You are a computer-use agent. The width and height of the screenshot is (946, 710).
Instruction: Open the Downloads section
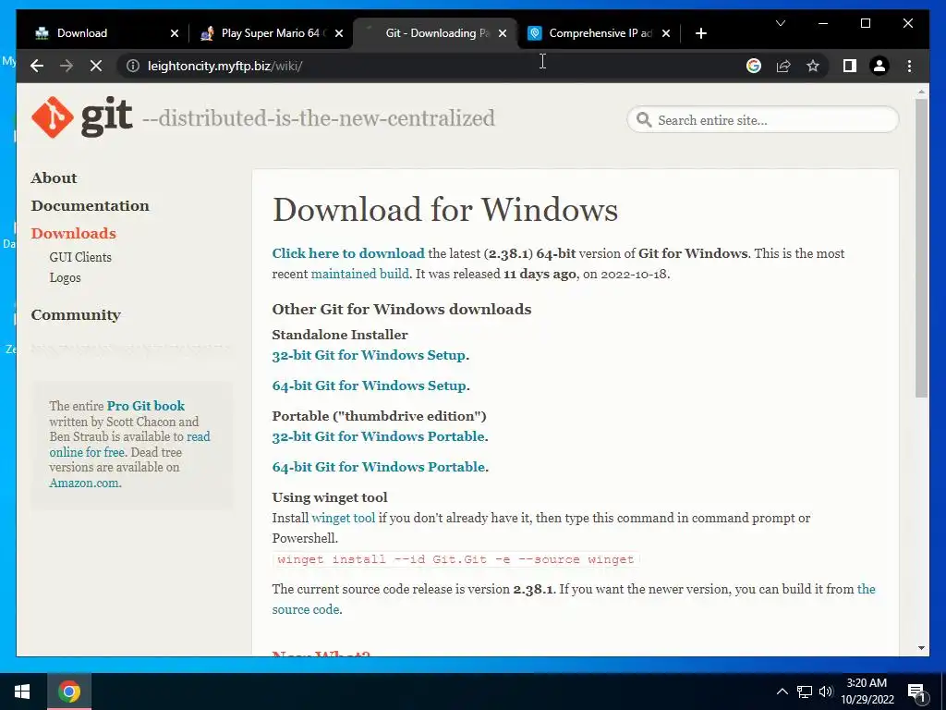73,234
